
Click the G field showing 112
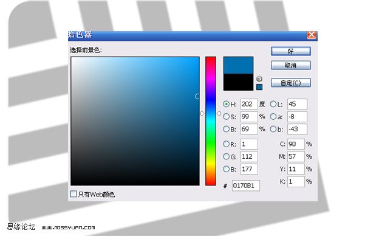tap(249, 156)
